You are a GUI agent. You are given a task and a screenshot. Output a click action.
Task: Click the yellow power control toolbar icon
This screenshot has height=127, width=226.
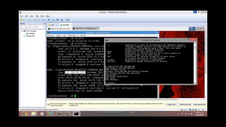21,20
